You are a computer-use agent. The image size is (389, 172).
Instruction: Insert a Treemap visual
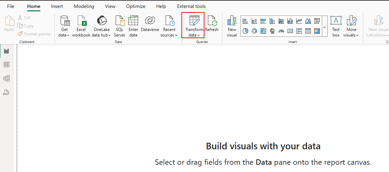click(x=263, y=31)
